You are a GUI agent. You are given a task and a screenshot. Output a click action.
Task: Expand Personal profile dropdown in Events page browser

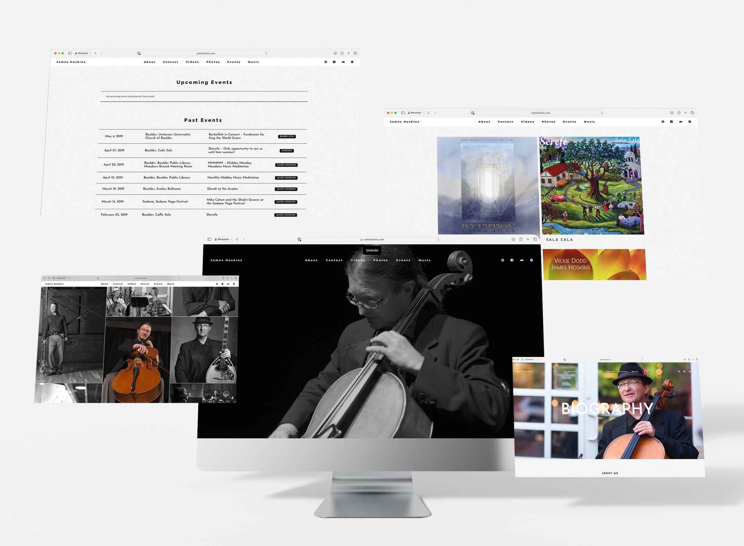pyautogui.click(x=83, y=53)
